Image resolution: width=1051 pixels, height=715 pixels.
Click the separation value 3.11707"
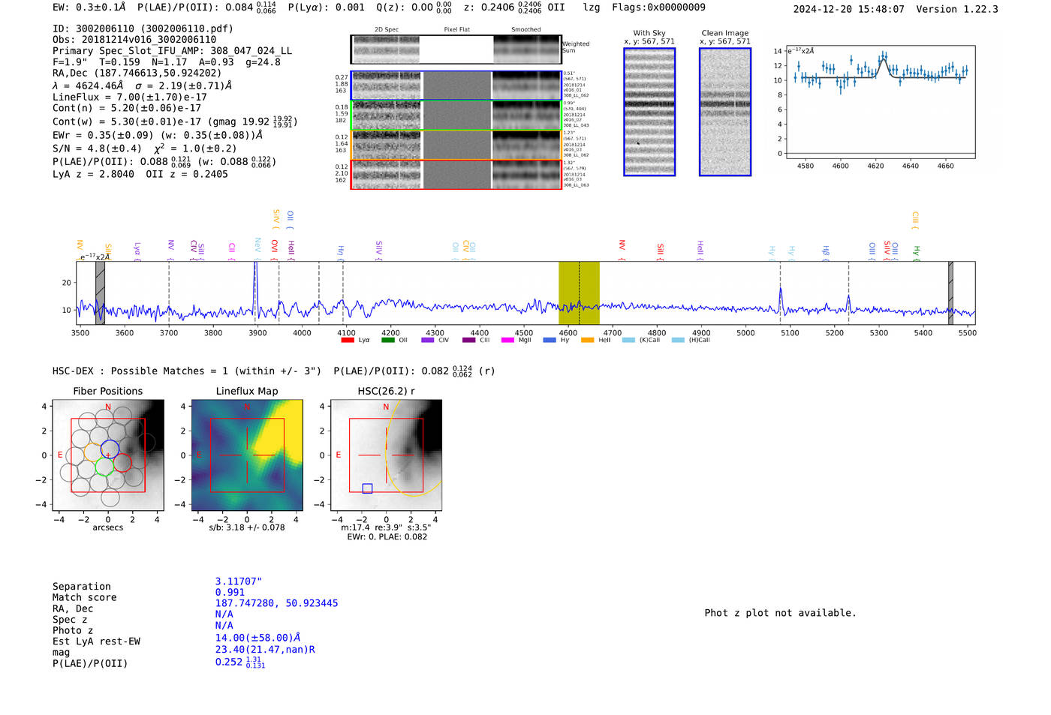click(238, 581)
